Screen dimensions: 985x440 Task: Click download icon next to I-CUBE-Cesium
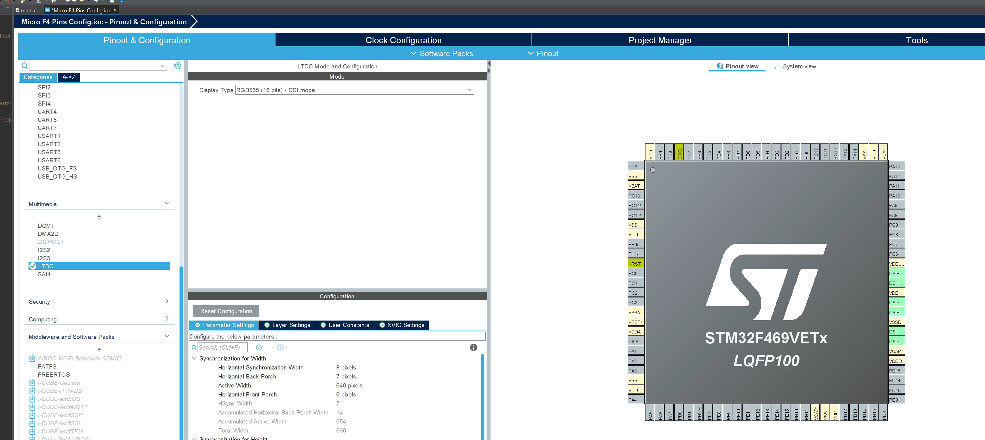tap(32, 383)
